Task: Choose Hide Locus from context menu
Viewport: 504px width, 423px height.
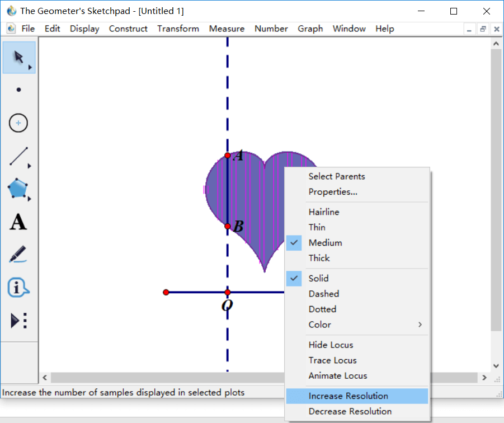Action: coord(331,345)
